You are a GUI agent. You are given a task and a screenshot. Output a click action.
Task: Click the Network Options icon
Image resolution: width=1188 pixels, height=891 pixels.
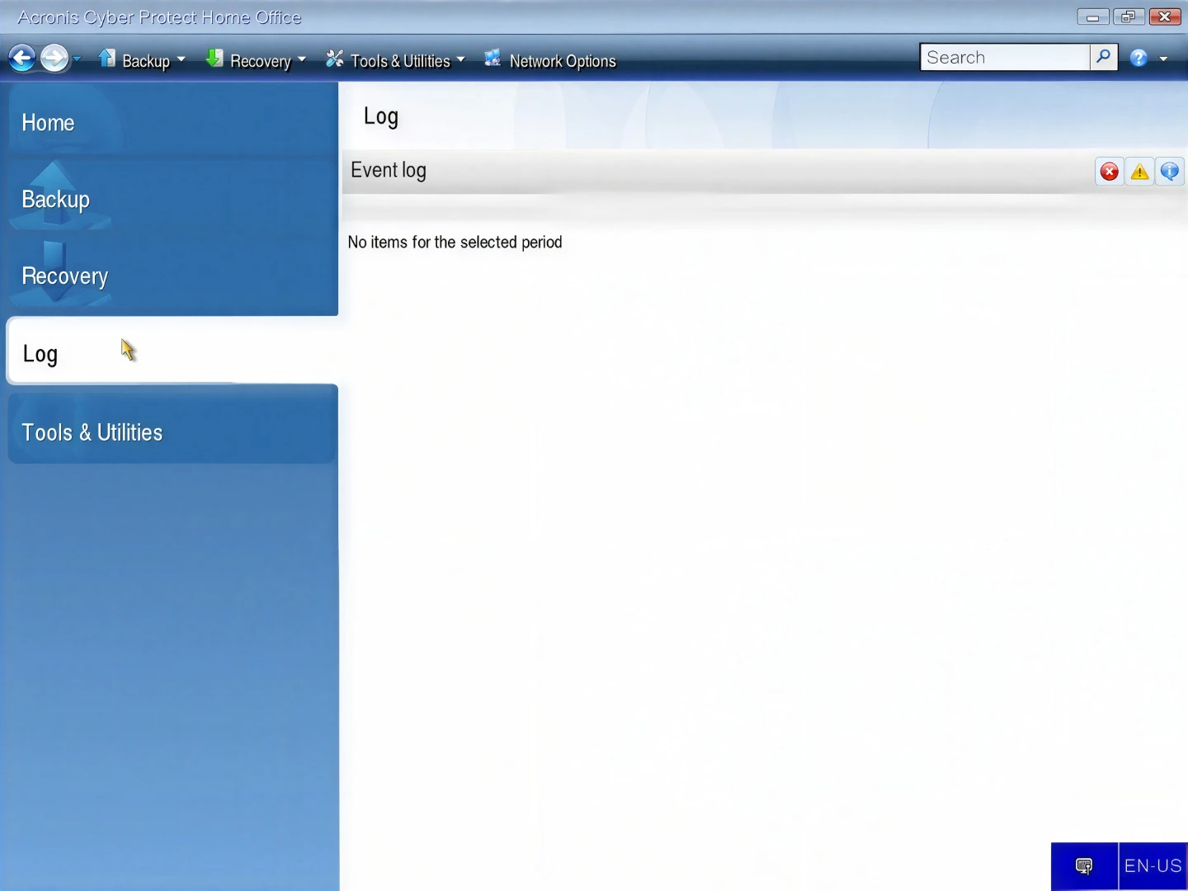(x=493, y=59)
